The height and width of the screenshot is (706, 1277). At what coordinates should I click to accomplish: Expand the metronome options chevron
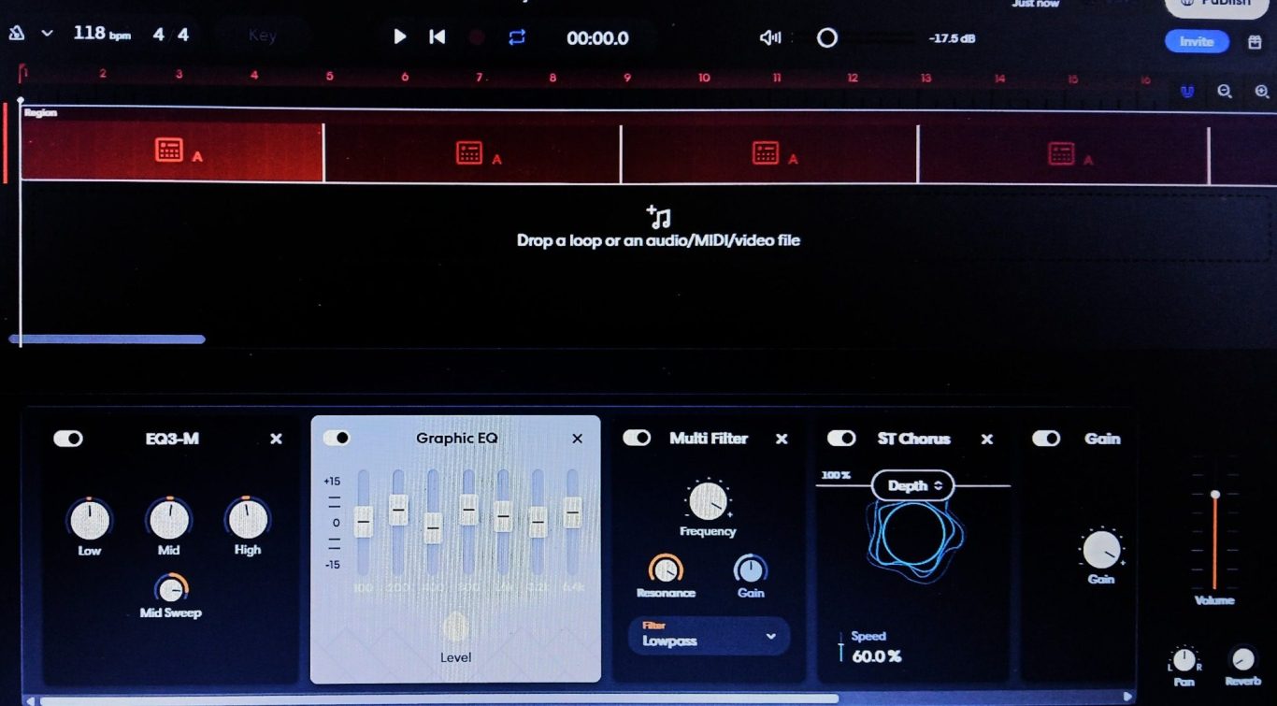click(x=47, y=34)
